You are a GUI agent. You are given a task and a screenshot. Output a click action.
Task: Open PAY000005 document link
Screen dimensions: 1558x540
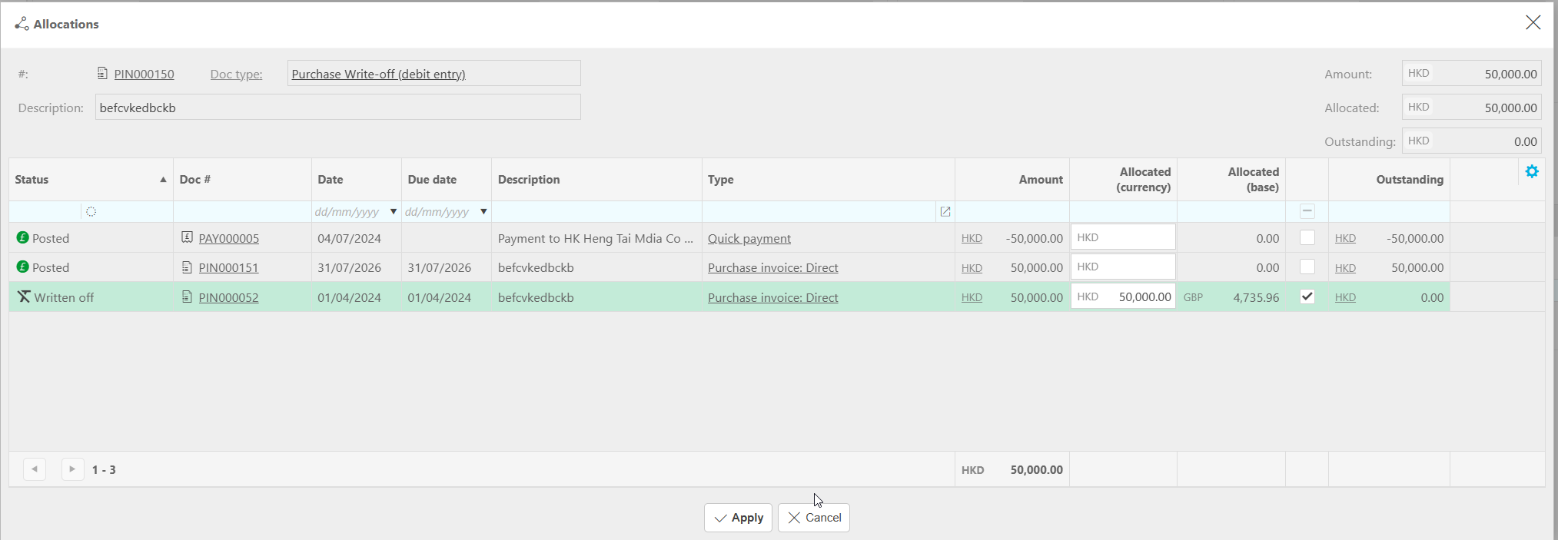coord(228,238)
